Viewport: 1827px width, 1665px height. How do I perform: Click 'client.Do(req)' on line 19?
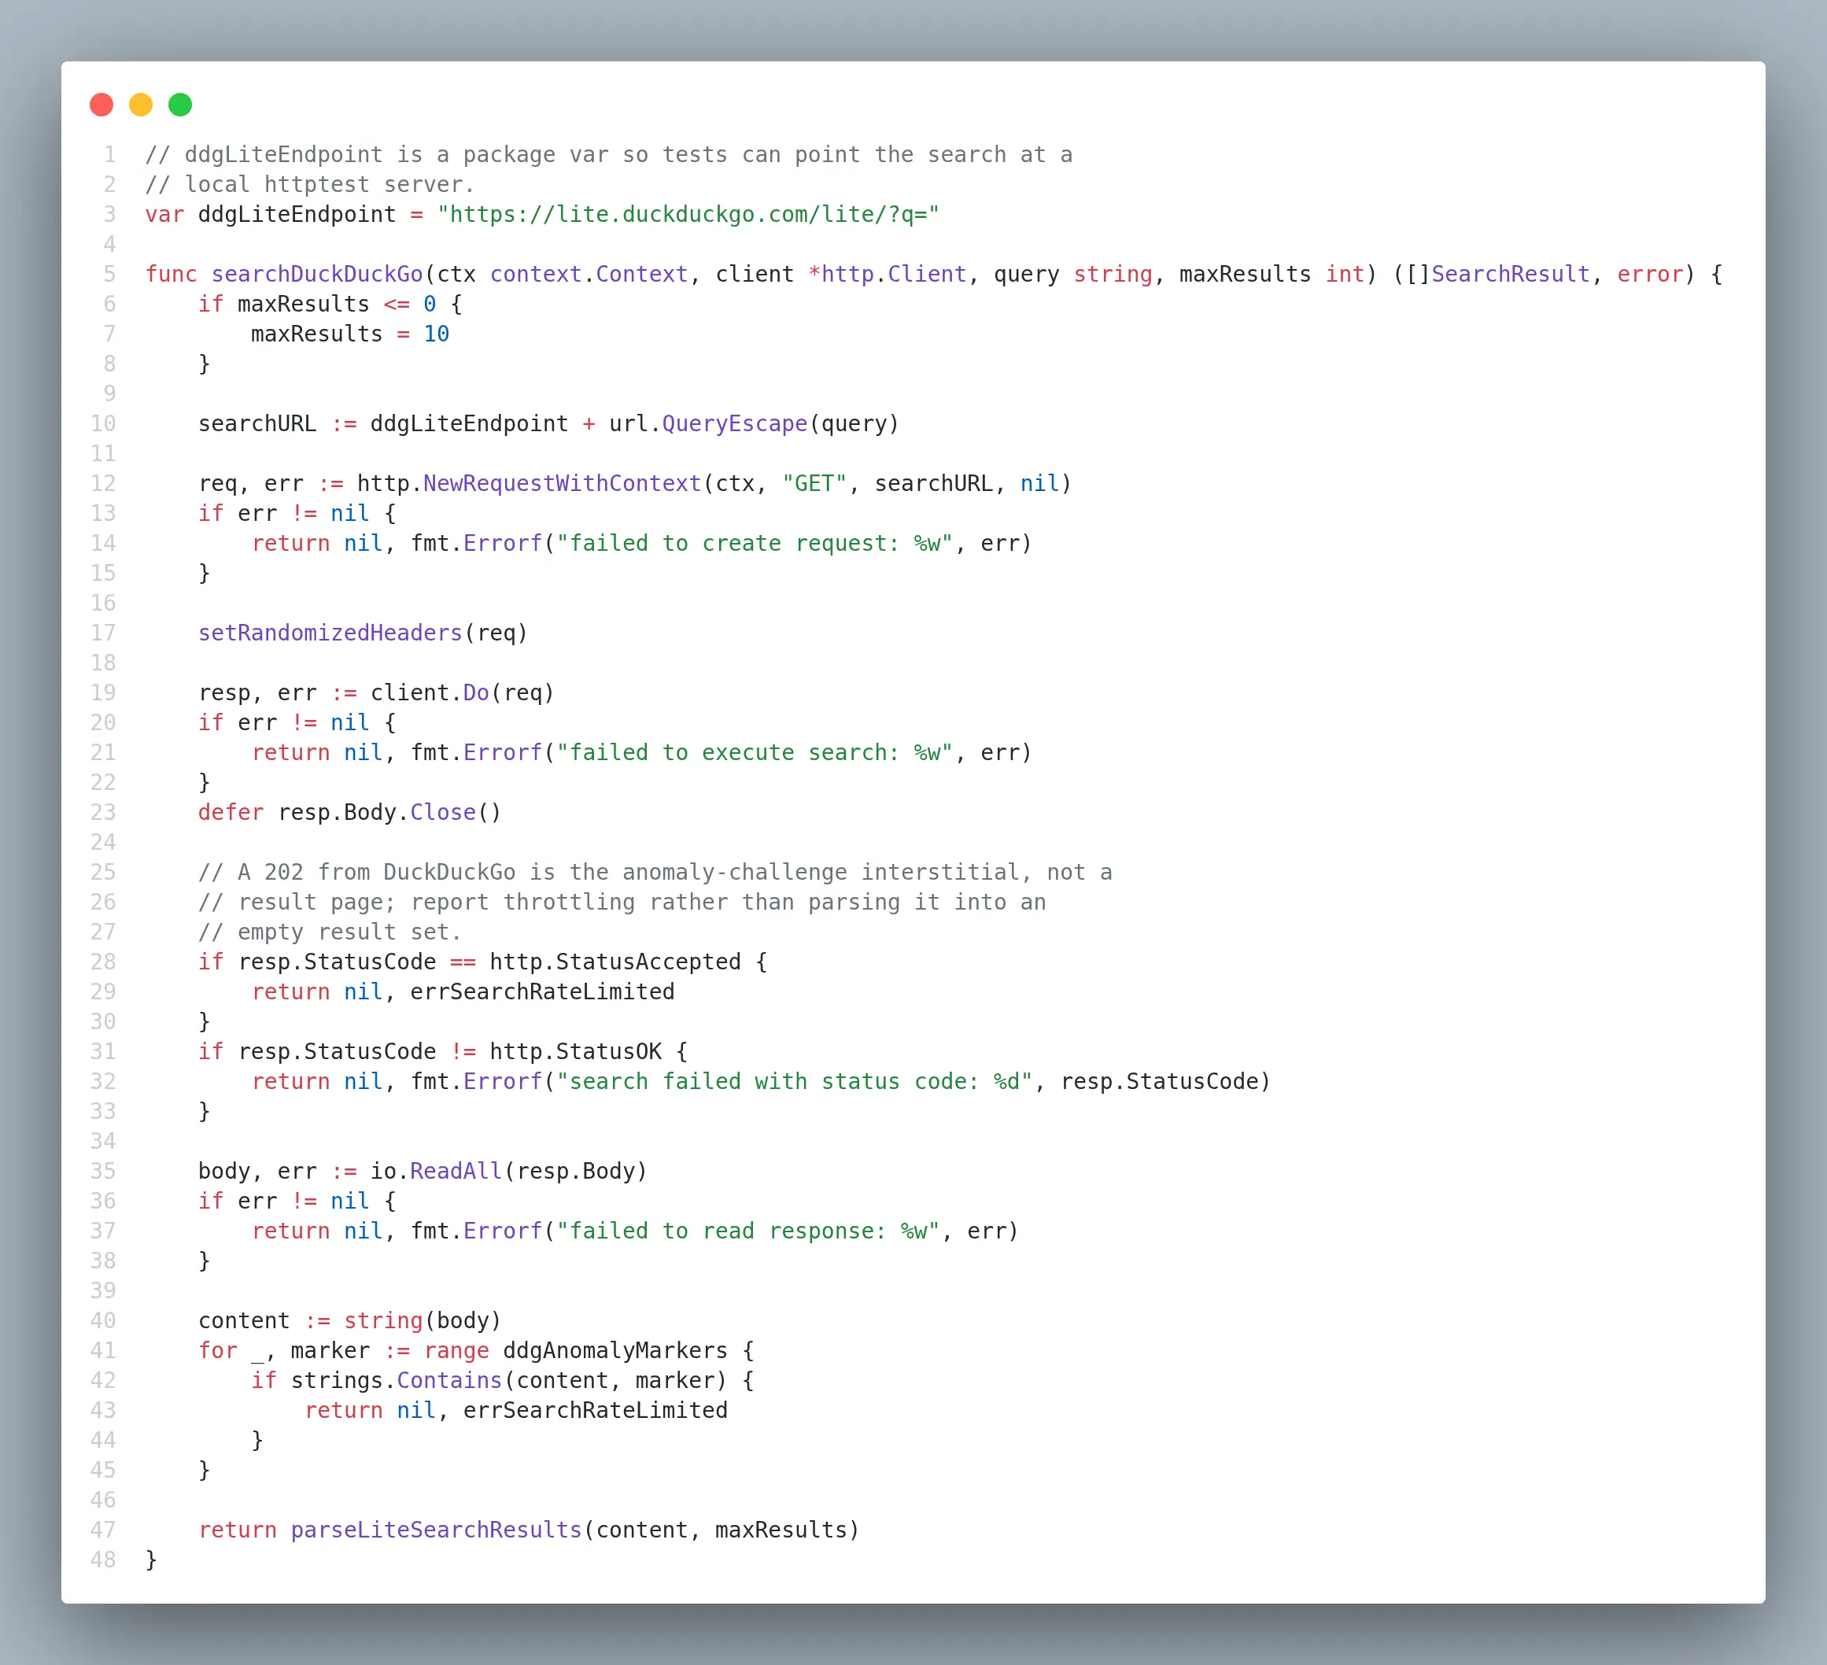pos(462,693)
